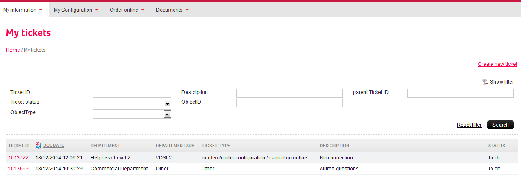Open the My Configuration menu
Image resolution: width=521 pixels, height=175 pixels.
(76, 10)
